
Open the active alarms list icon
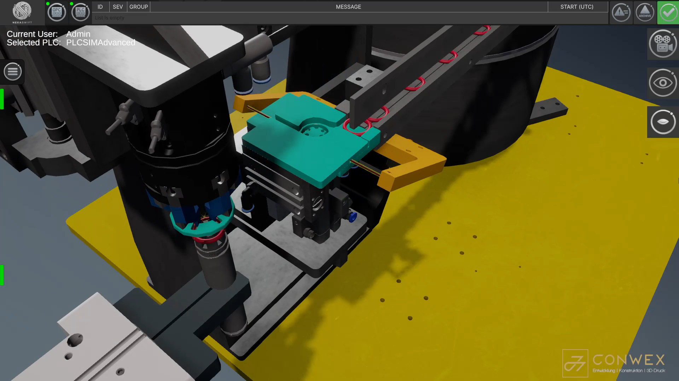click(621, 13)
